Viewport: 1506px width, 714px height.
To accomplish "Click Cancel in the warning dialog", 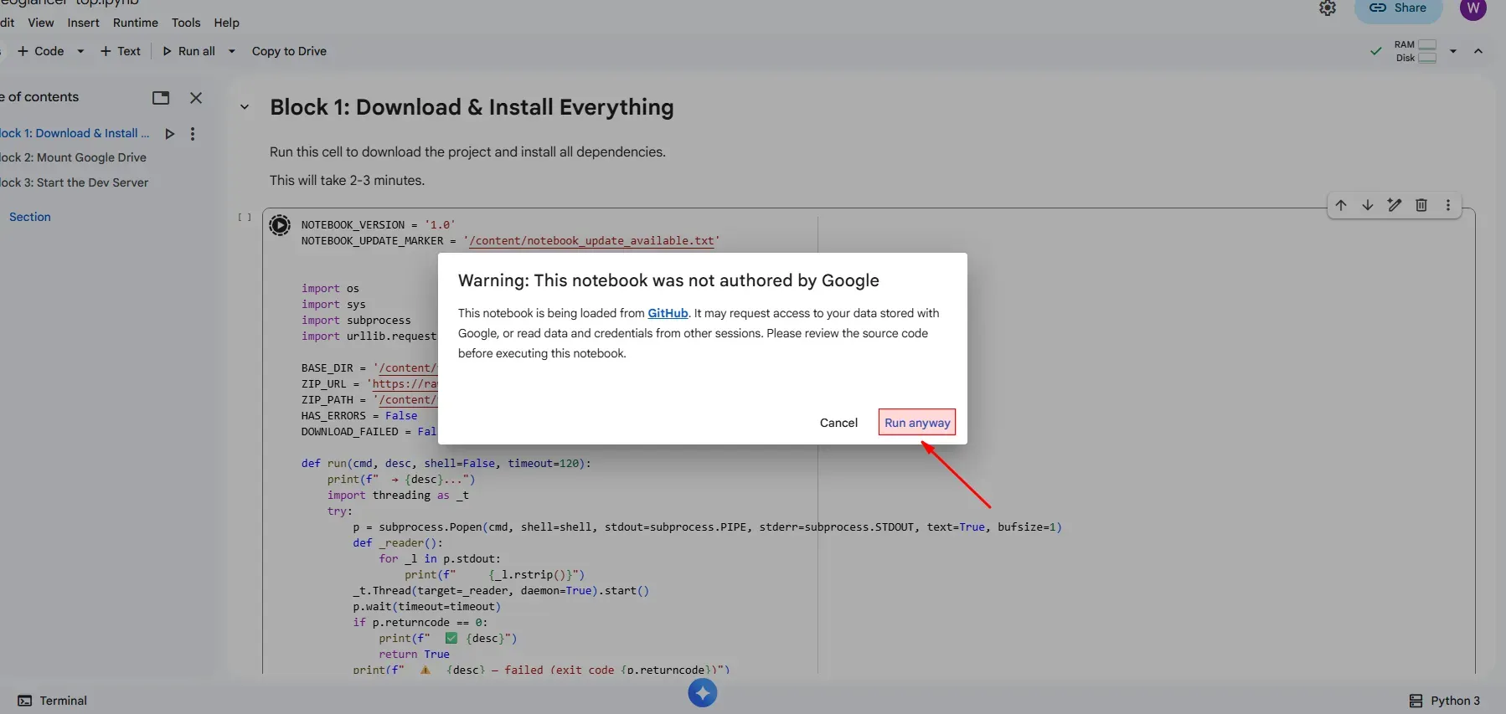I will click(x=838, y=423).
